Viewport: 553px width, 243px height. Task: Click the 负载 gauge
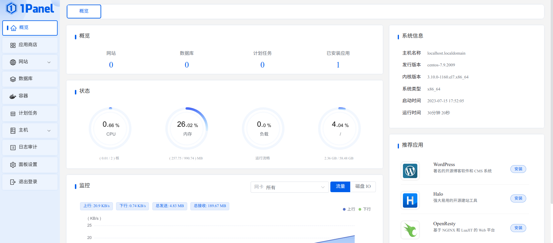(263, 128)
